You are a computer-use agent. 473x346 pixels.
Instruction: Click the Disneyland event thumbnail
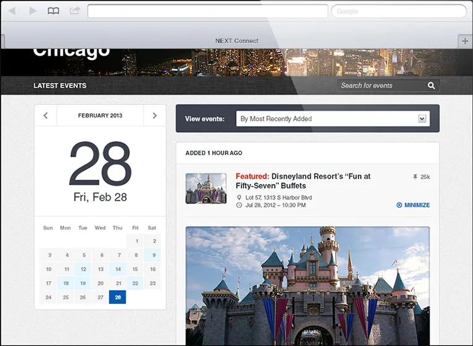pyautogui.click(x=206, y=188)
